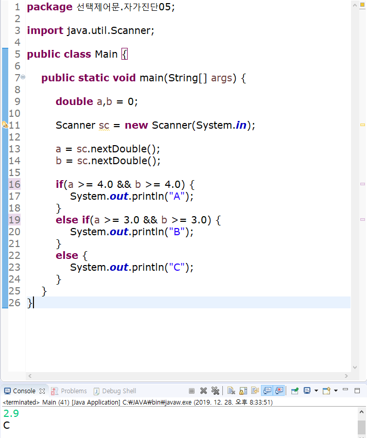Image resolution: width=367 pixels, height=438 pixels.
Task: Maximize the Console panel
Action: (x=357, y=391)
